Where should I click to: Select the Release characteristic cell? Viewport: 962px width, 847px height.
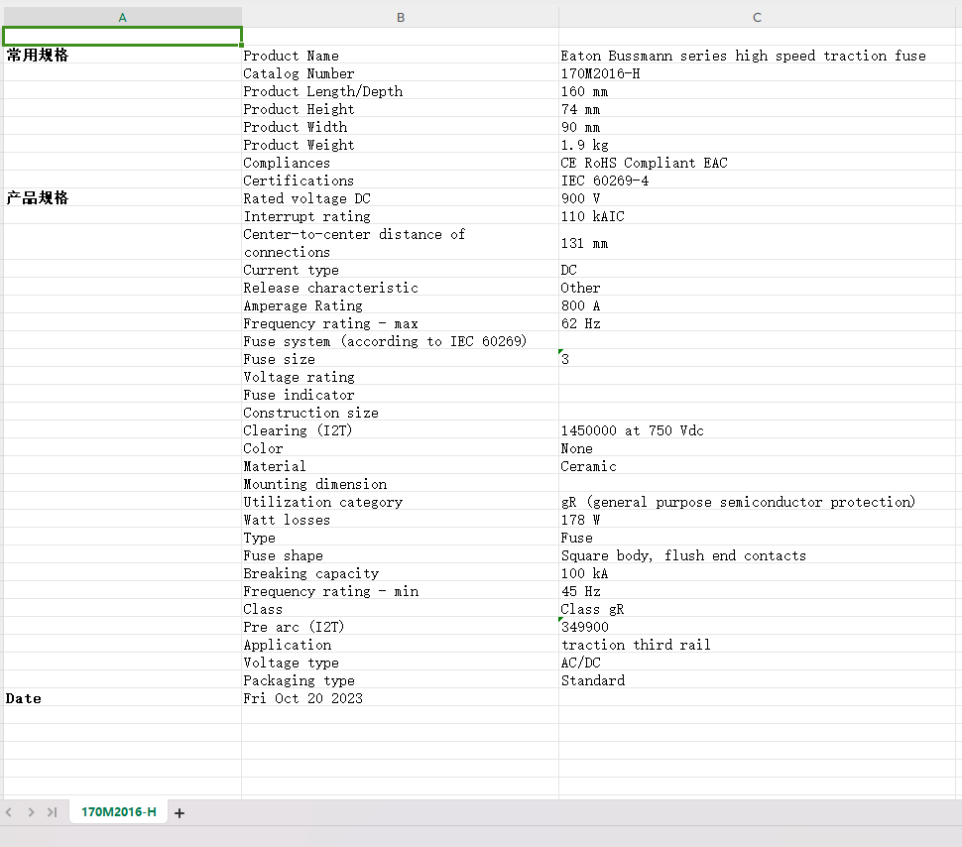coord(400,288)
